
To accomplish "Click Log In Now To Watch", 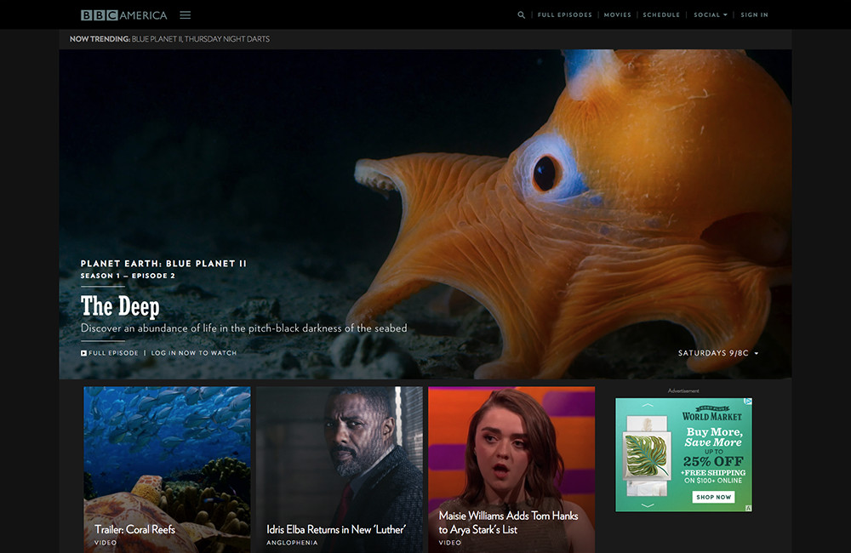I will click(x=194, y=353).
